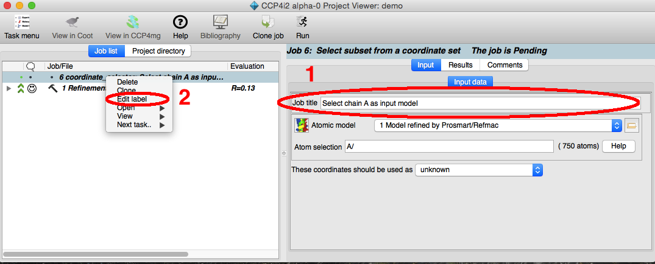This screenshot has height=264, width=655.
Task: Switch to the Results tab
Action: 461,65
